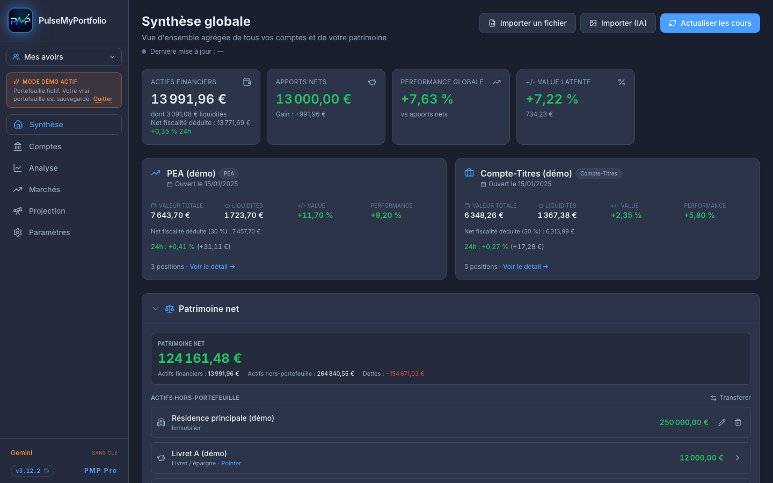773x483 pixels.
Task: Click the PMP Pro label
Action: point(100,471)
